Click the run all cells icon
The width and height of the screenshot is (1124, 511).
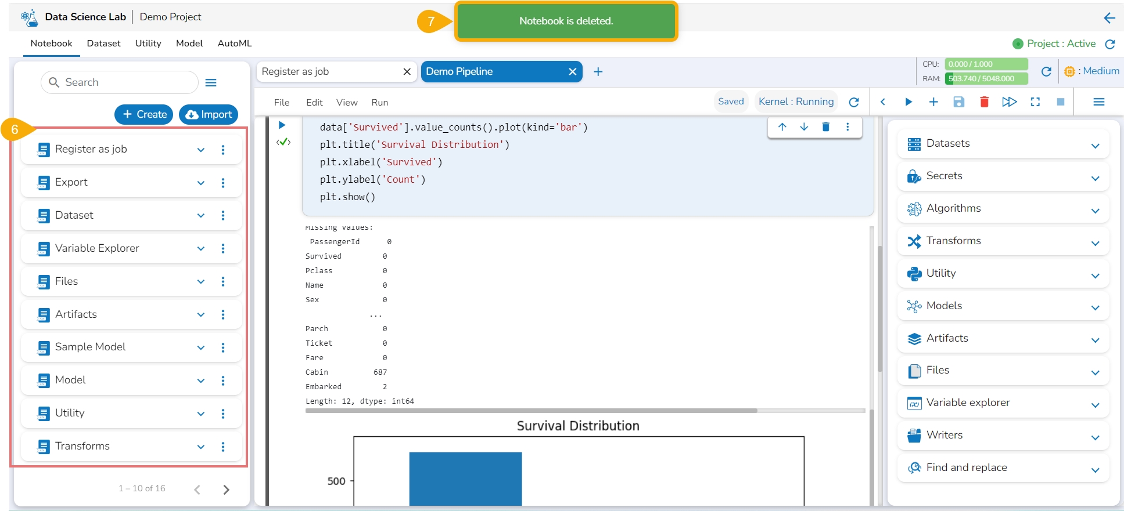[1010, 102]
